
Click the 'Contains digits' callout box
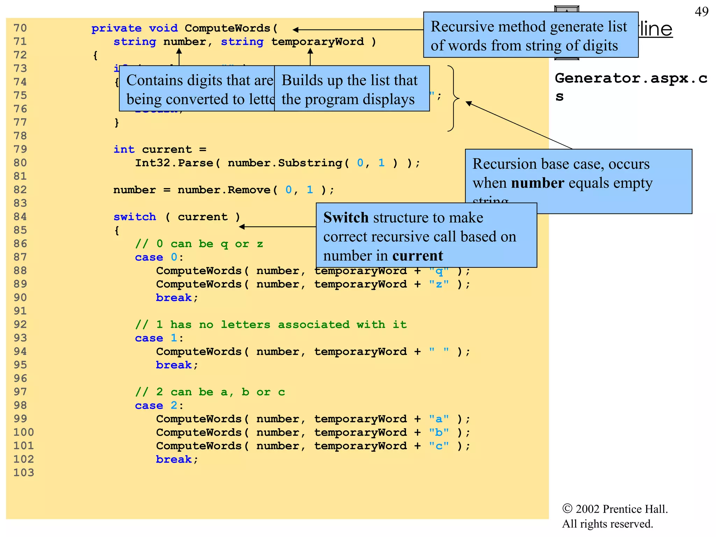click(197, 89)
